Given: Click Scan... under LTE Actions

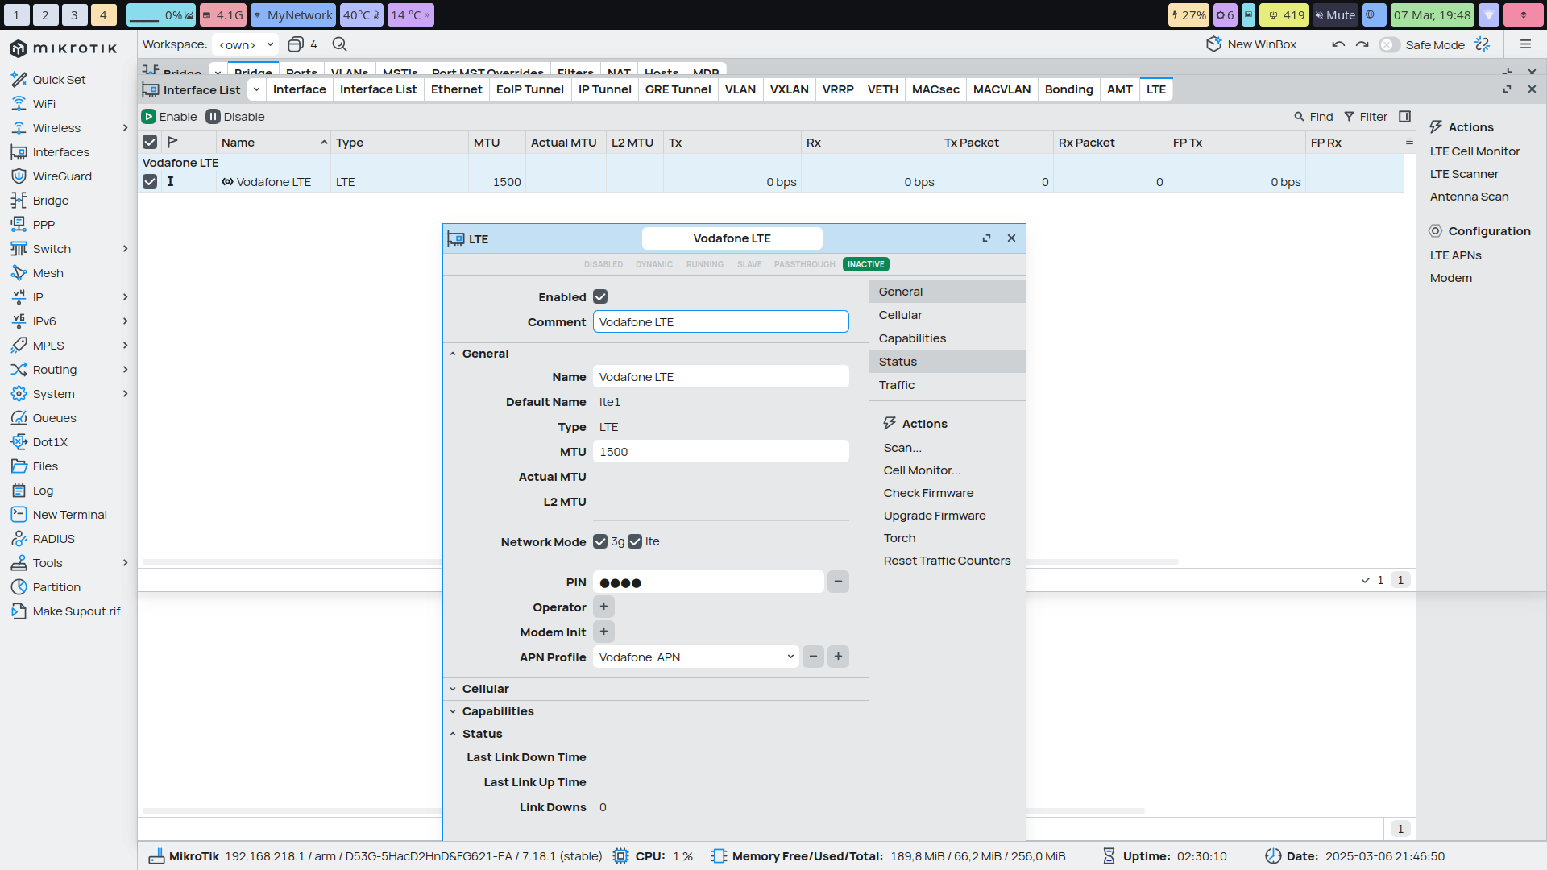Looking at the screenshot, I should [902, 448].
